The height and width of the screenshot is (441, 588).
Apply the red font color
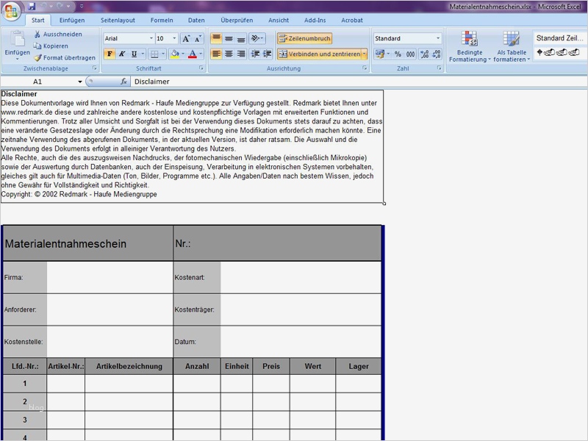point(193,54)
